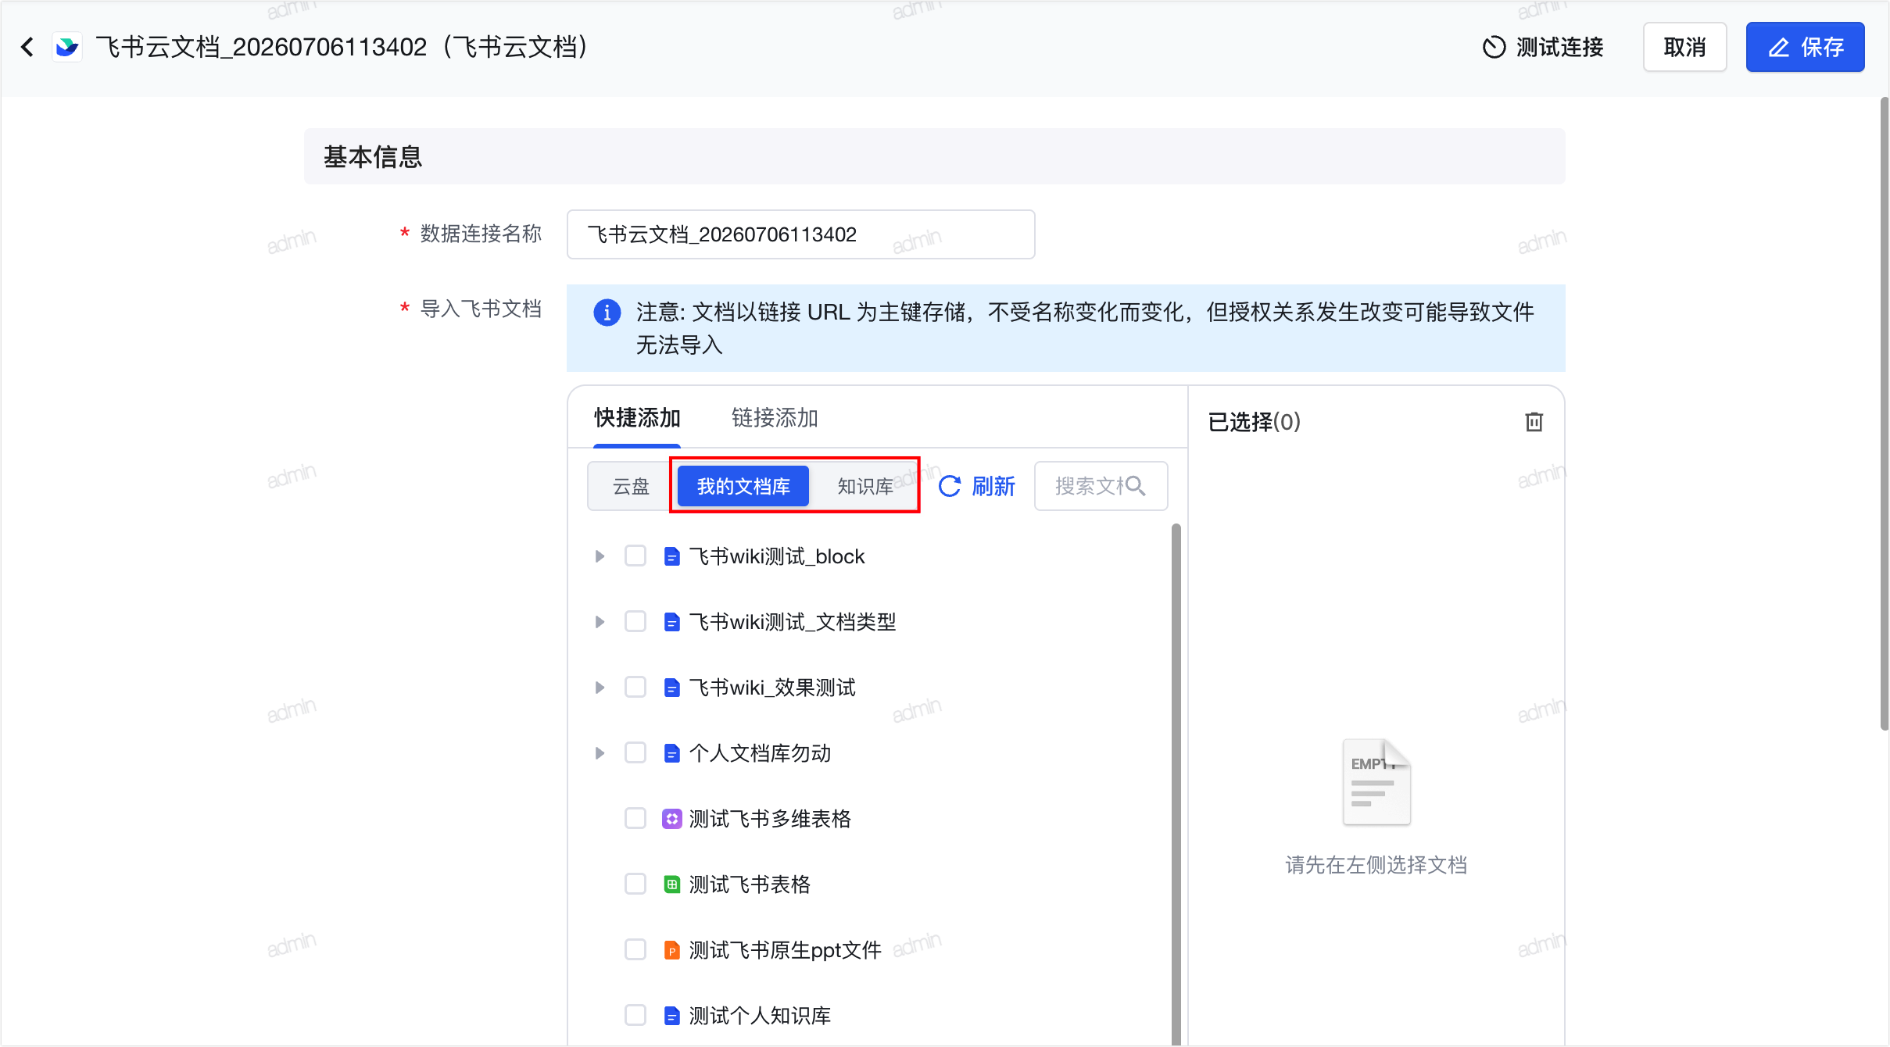Click the 测试连接 button

[1543, 47]
